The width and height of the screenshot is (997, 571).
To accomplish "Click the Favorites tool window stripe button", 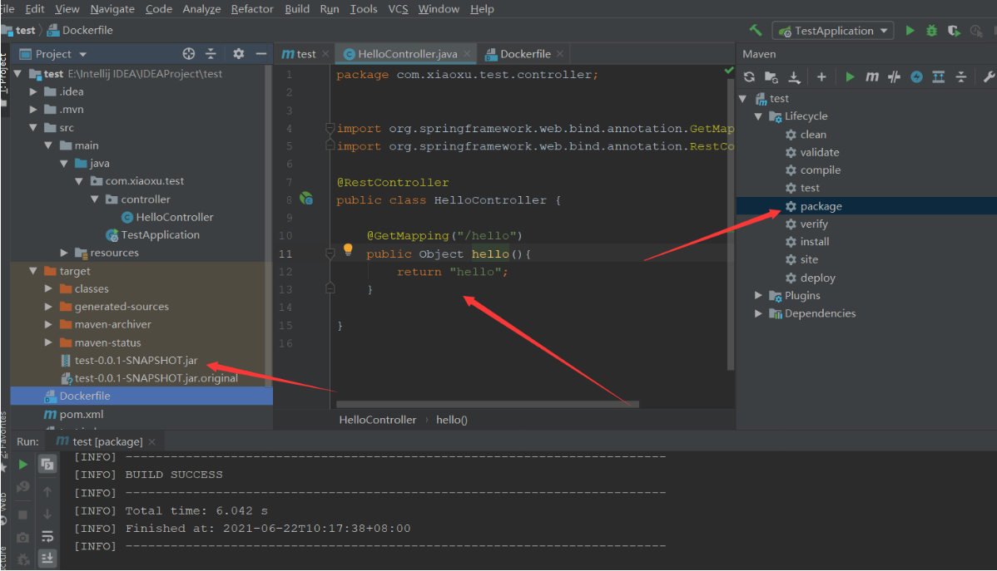I will pos(4,441).
